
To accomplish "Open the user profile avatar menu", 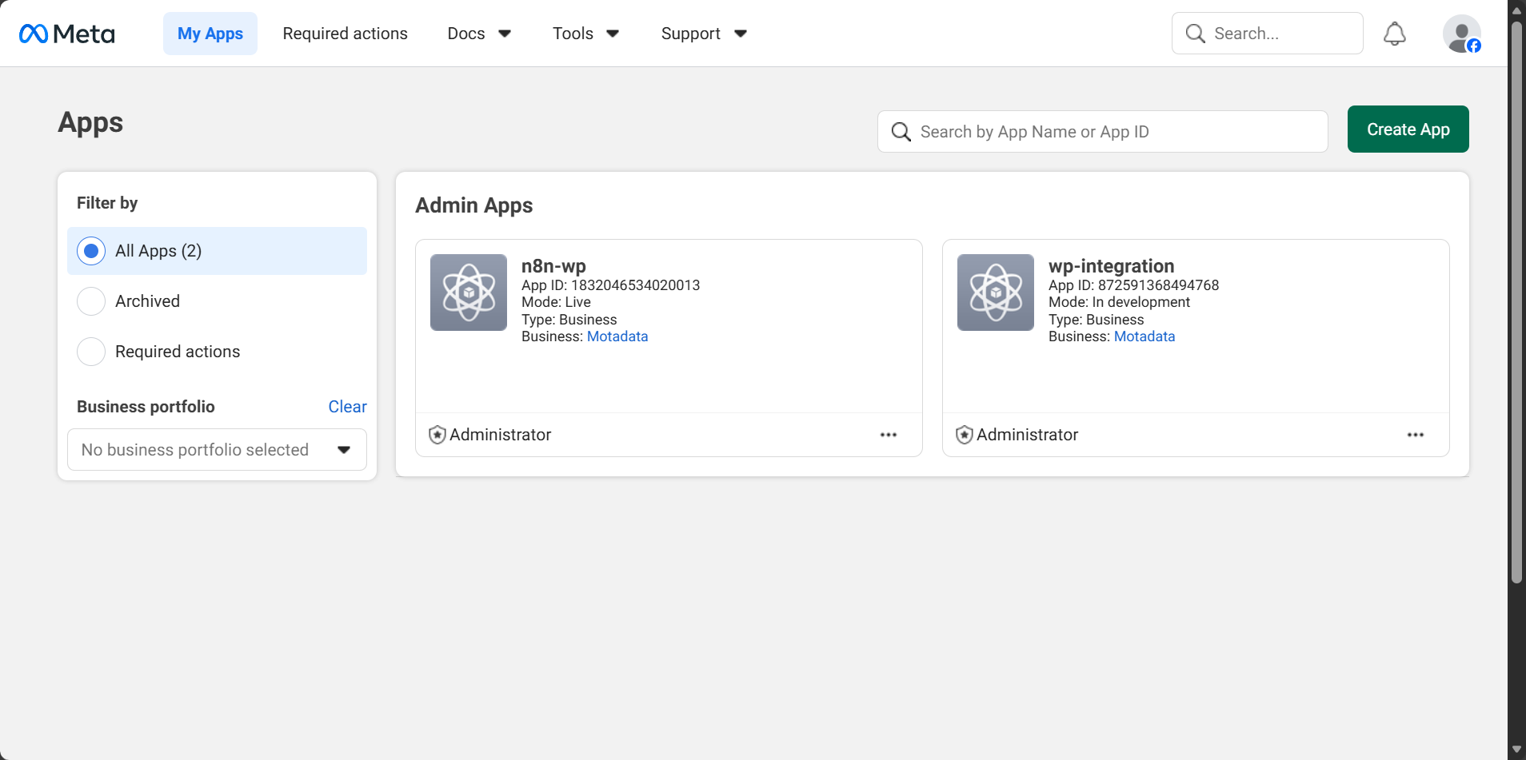I will coord(1462,34).
